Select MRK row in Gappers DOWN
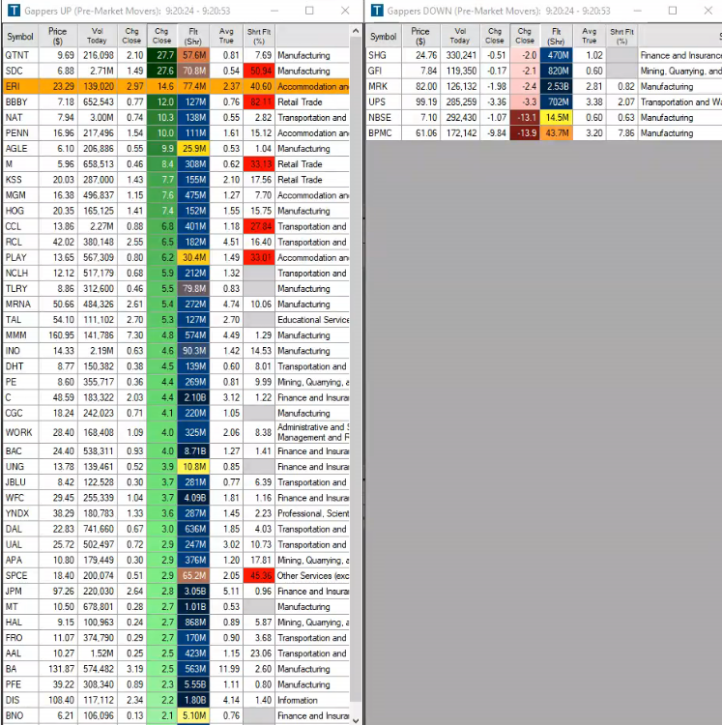The width and height of the screenshot is (722, 725). (x=544, y=86)
